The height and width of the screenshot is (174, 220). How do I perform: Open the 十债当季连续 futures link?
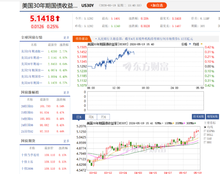click(x=30, y=155)
